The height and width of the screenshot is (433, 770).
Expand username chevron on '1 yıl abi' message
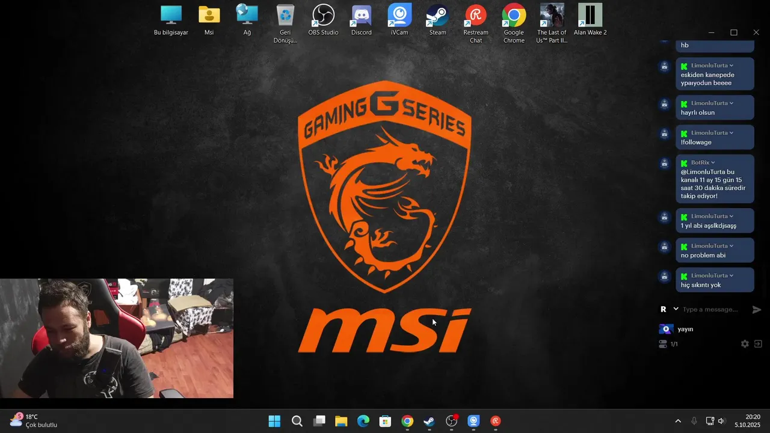tap(731, 216)
